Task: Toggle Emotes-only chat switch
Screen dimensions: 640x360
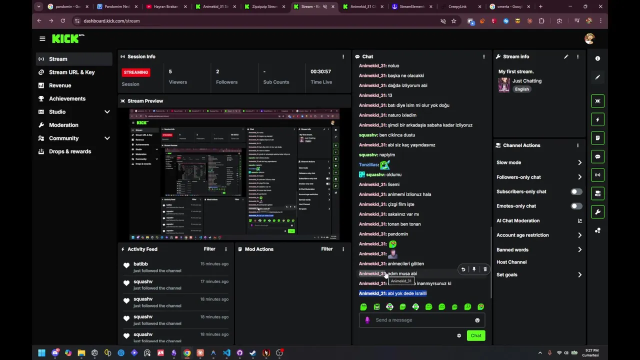Action: 576,206
